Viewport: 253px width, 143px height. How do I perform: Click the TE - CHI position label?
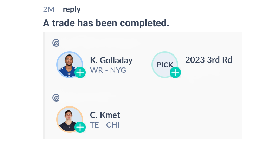pyautogui.click(x=105, y=125)
